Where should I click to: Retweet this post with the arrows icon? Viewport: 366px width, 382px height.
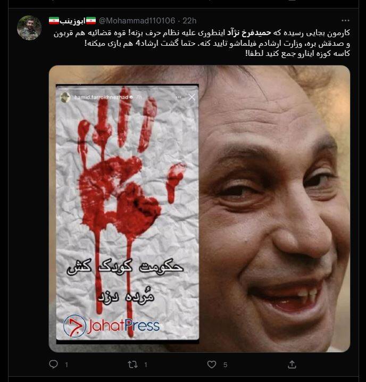pos(132,364)
